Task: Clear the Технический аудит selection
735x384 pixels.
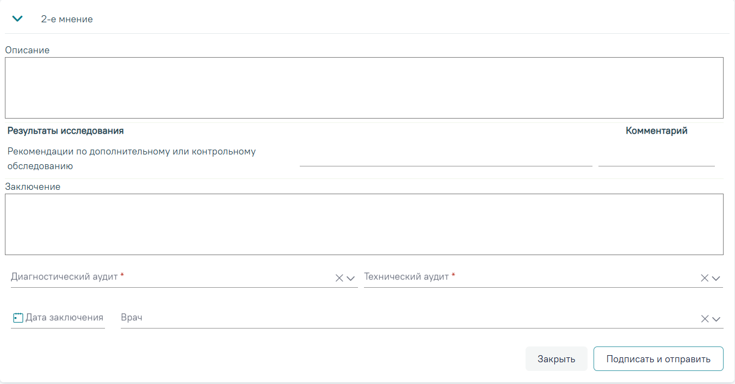Action: coord(705,278)
